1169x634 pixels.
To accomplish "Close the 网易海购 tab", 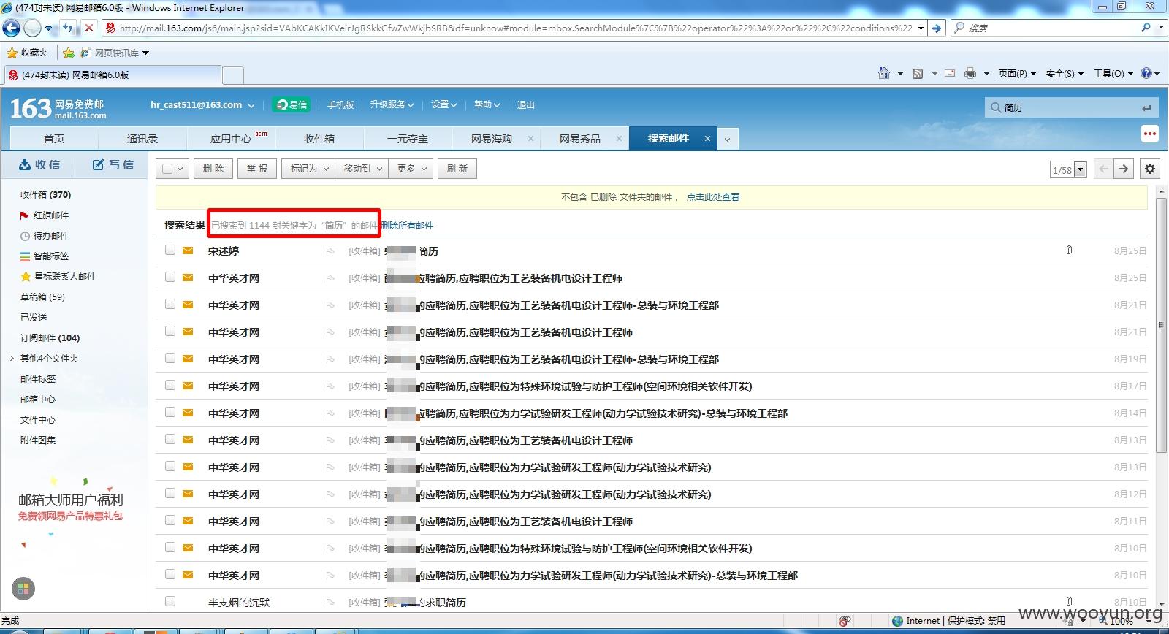I will click(530, 138).
